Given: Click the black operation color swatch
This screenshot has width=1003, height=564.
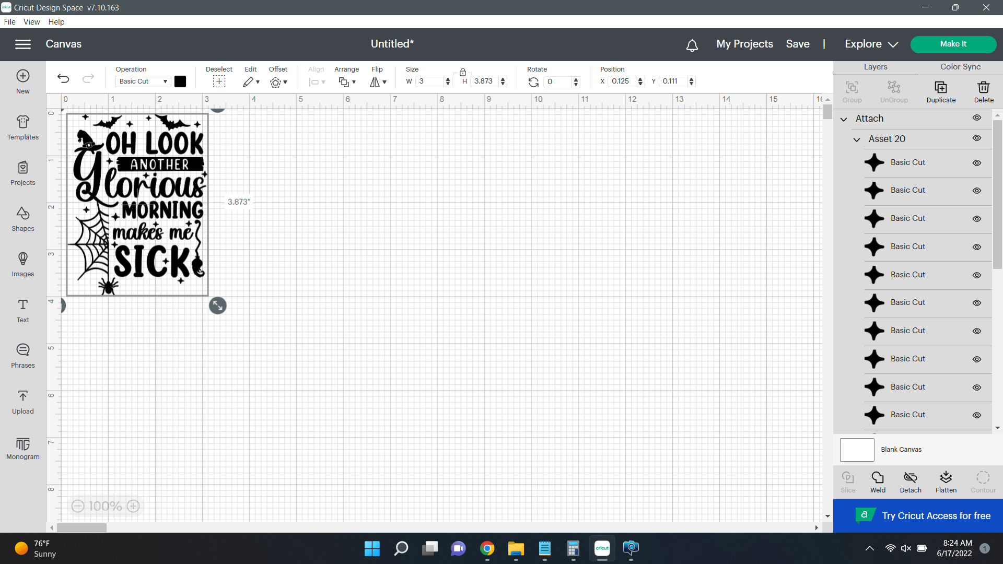Looking at the screenshot, I should [x=180, y=81].
